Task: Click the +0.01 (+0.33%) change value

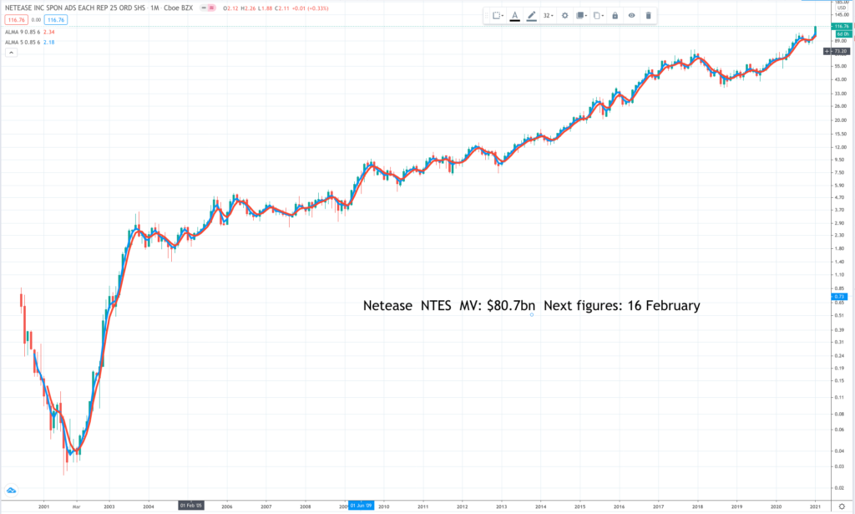Action: tap(311, 8)
